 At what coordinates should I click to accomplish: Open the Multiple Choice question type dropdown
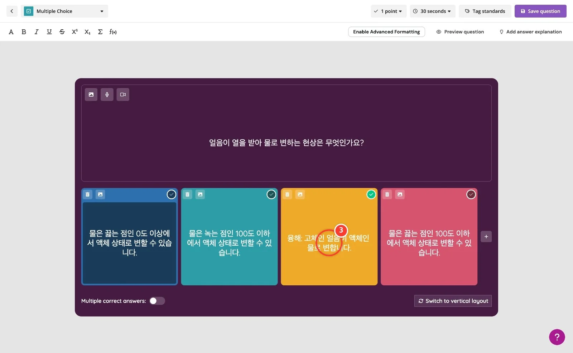click(64, 11)
